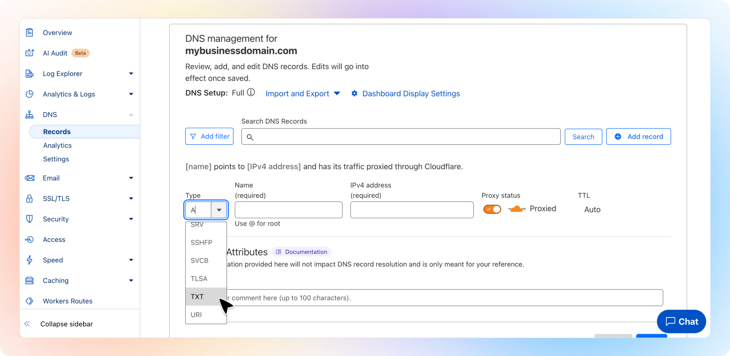The height and width of the screenshot is (356, 730).
Task: Click the SSL/TLS padlock icon
Action: coord(29,199)
